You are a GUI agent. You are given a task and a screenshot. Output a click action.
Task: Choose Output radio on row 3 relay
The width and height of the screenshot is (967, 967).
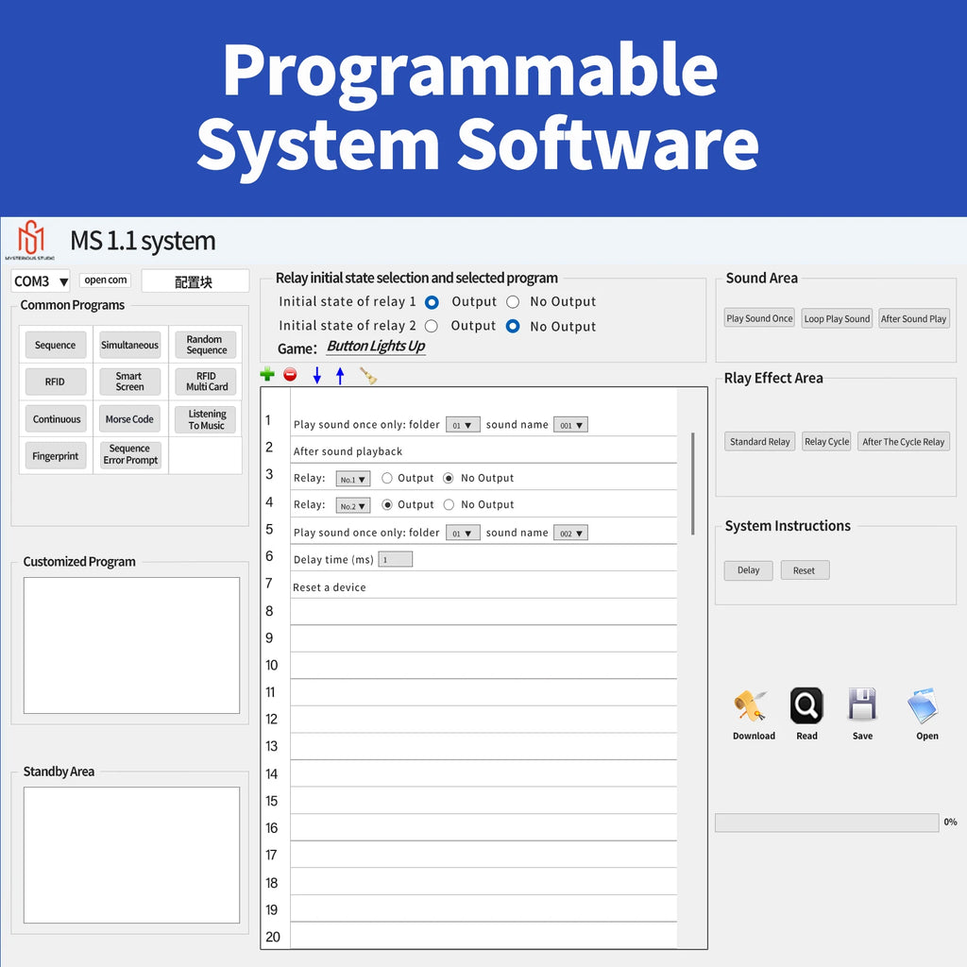point(386,478)
